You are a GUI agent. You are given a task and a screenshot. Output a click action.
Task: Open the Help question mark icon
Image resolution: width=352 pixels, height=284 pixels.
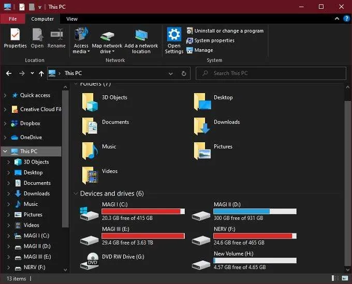point(346,19)
